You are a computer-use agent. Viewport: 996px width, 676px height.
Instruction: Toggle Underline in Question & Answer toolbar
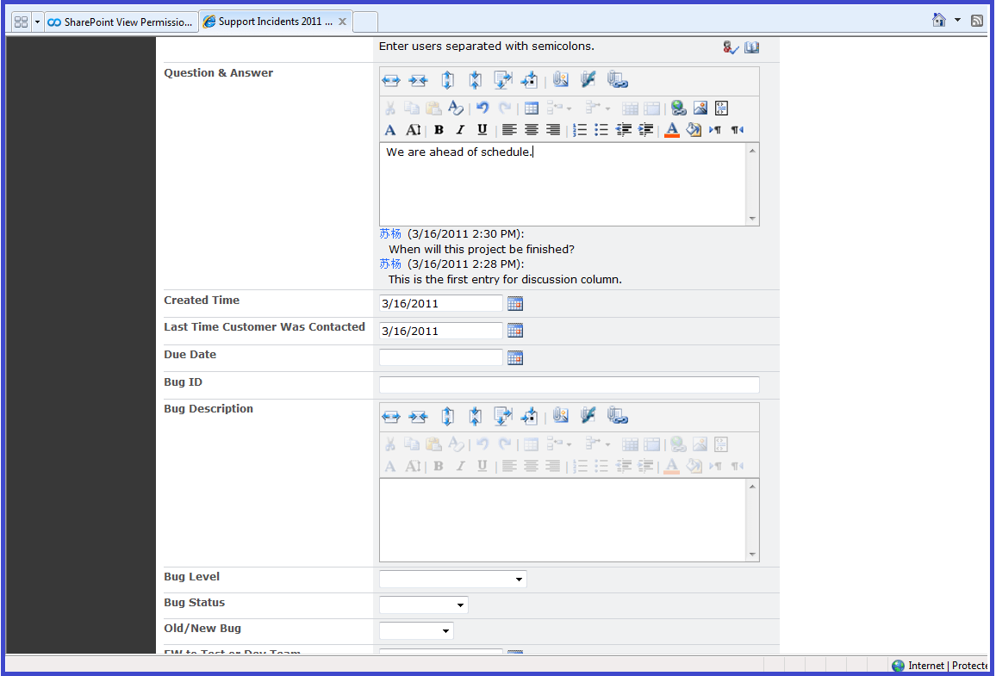[482, 130]
